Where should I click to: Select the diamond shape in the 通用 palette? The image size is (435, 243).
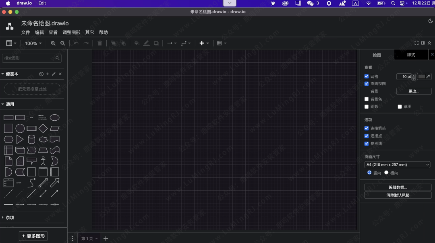click(43, 128)
